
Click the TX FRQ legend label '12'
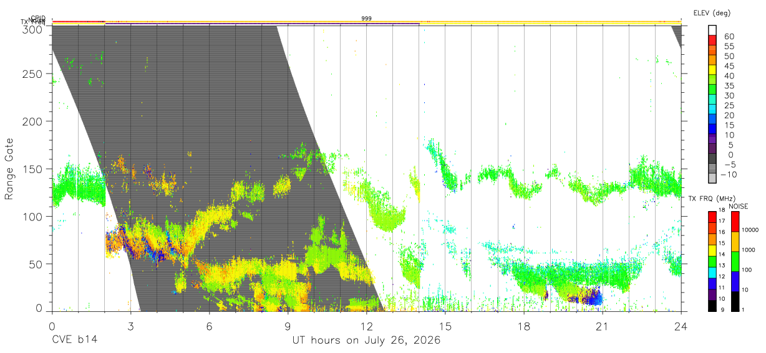(x=721, y=277)
